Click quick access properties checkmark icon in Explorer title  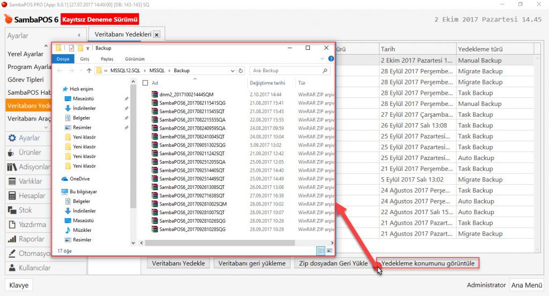71,48
